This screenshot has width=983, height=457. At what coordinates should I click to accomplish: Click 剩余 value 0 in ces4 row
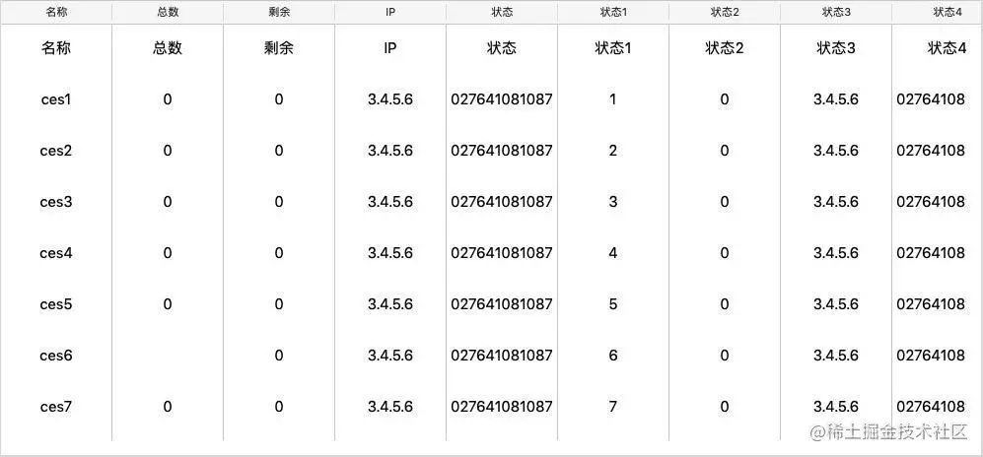[279, 253]
